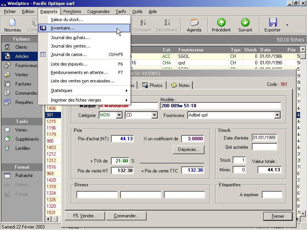
Task: Click the Fermer button
Action: pos(278,216)
